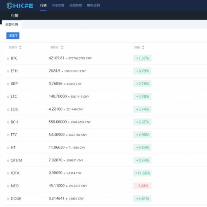Open the EOS trading pair

[x=14, y=109]
